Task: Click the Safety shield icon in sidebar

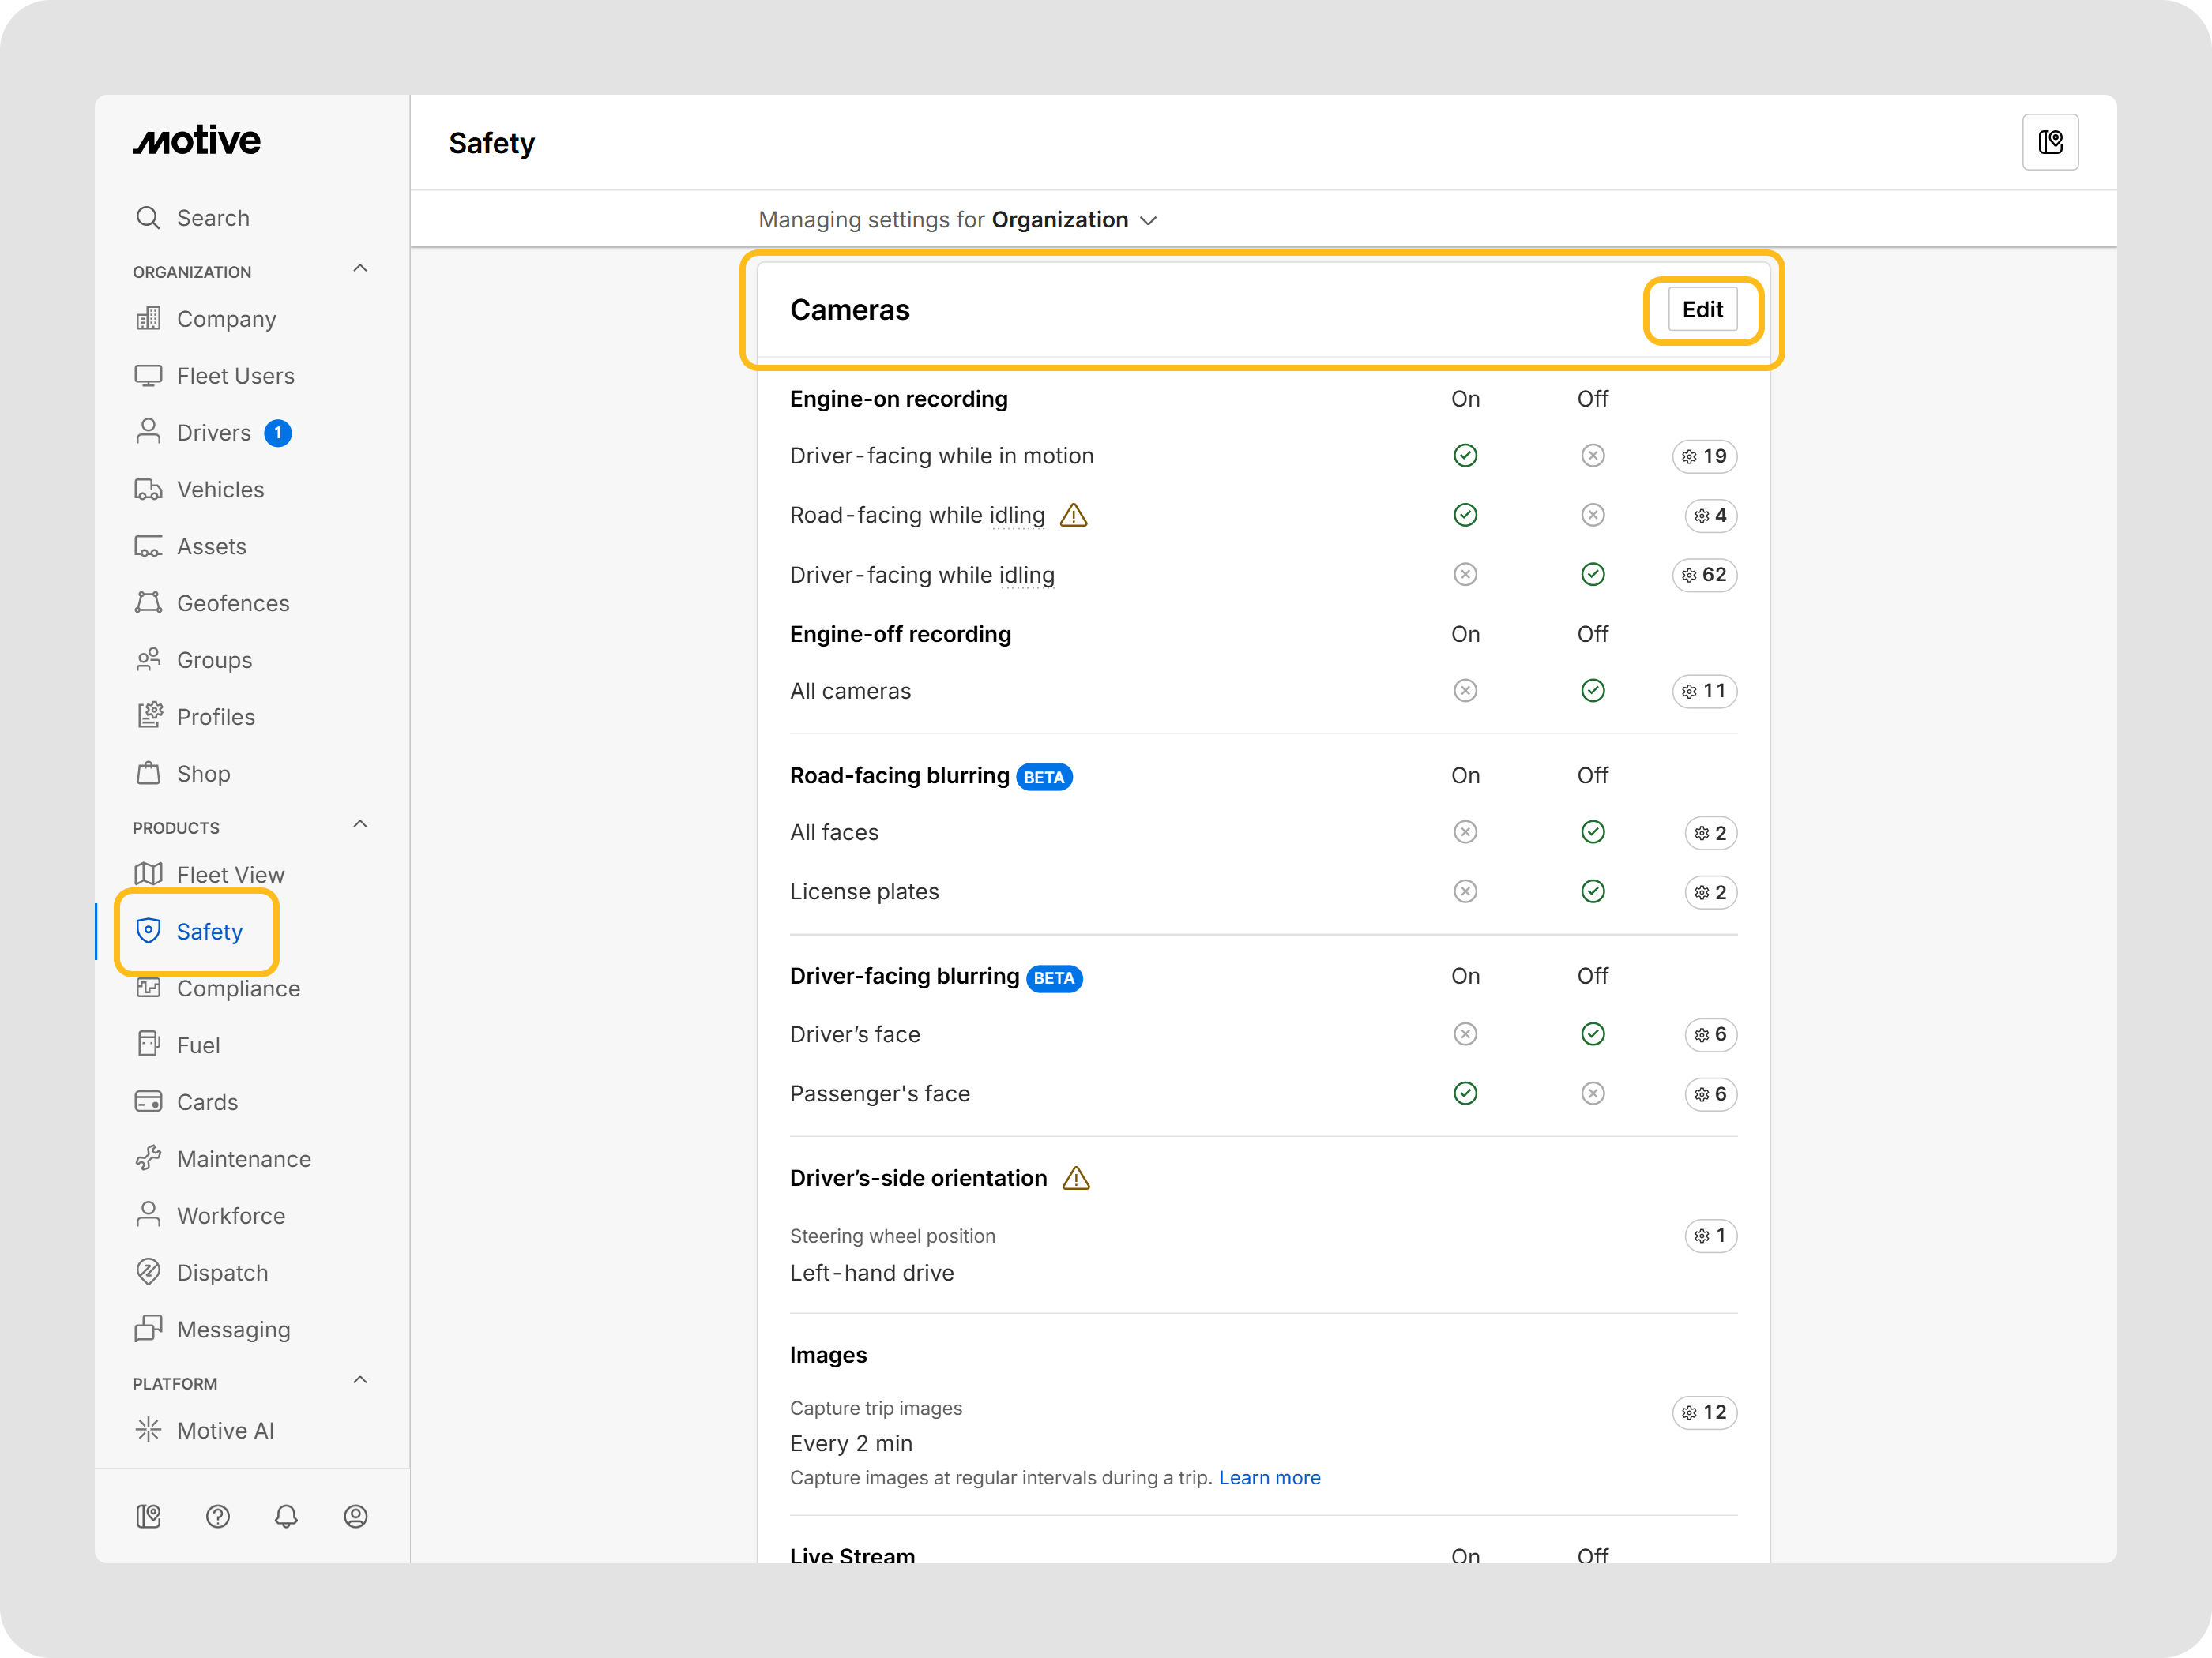Action: (148, 930)
